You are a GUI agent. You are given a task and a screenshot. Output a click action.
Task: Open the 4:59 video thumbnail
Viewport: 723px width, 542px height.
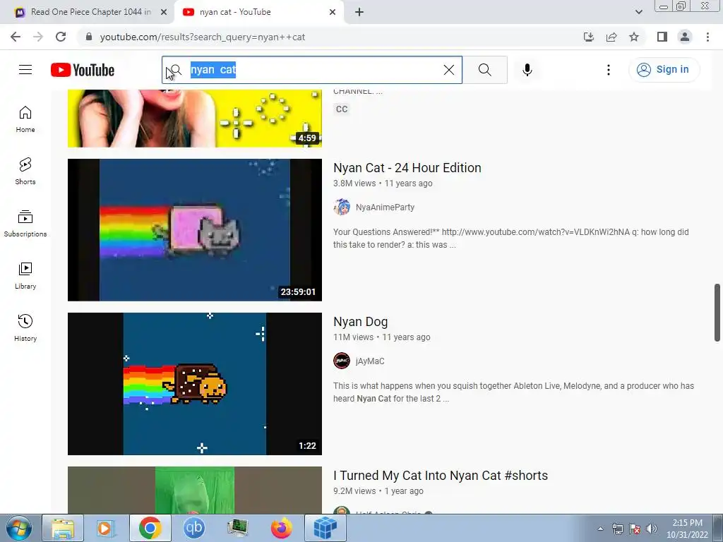coord(195,119)
